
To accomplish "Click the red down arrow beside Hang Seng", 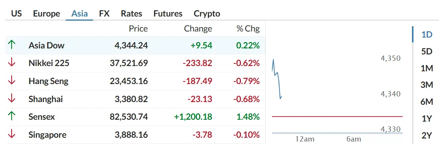I will (x=12, y=81).
